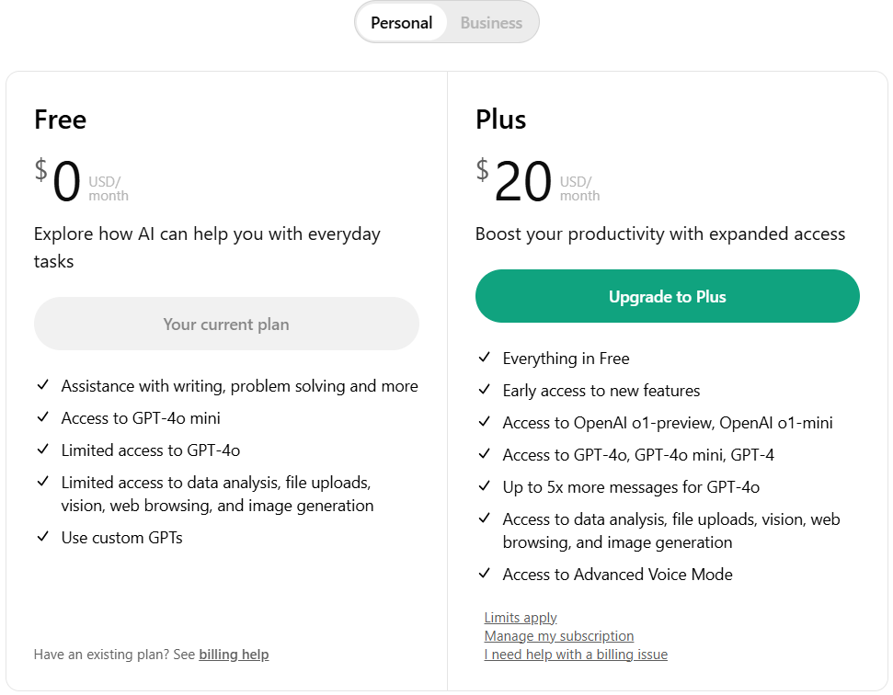Click the Plus plan heading

click(x=501, y=120)
